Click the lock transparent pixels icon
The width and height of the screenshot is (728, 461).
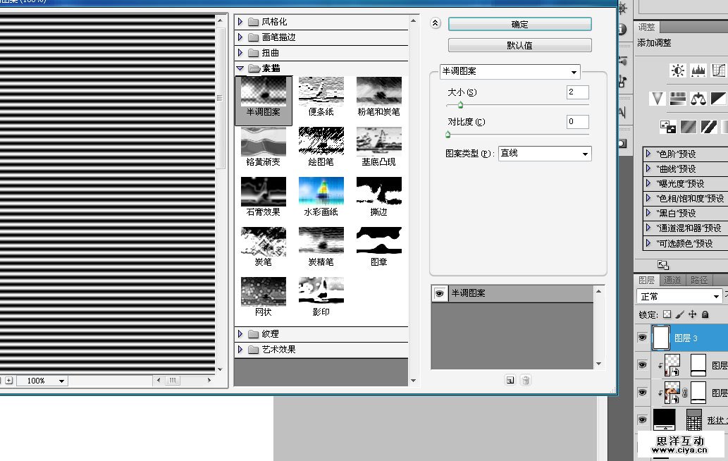(667, 314)
